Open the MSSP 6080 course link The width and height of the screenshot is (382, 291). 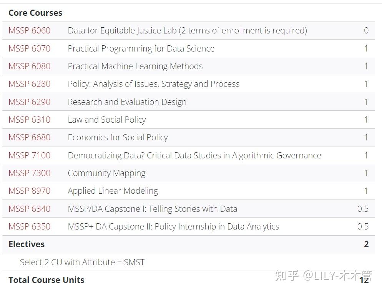[x=30, y=66]
